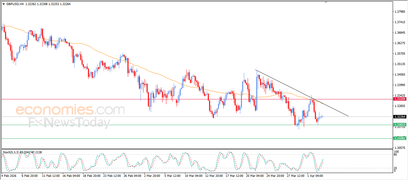Screen dimensions: 408x180
Task: Click the 16 Feb 04:00 time label
Action: click(72, 175)
